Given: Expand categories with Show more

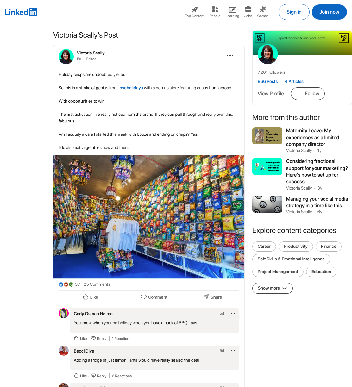Looking at the screenshot, I should pyautogui.click(x=272, y=288).
